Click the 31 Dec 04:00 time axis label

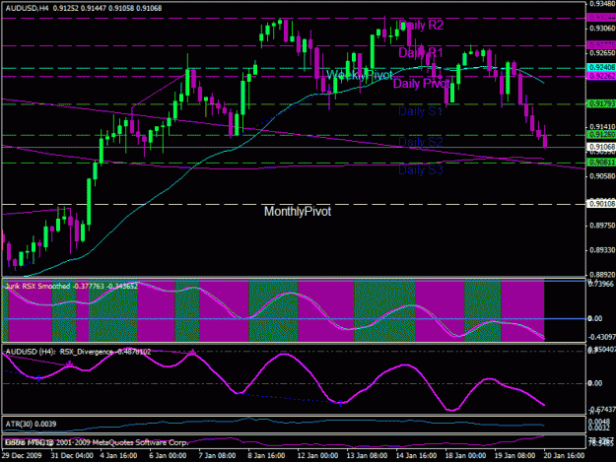[72, 456]
